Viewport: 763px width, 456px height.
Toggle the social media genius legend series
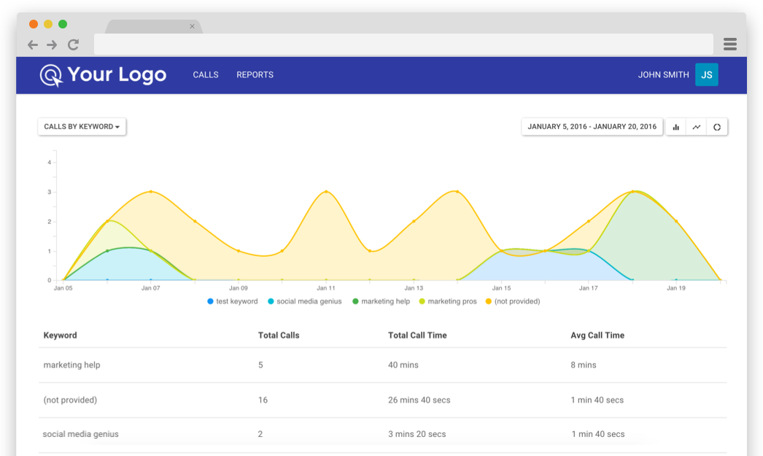[x=305, y=301]
